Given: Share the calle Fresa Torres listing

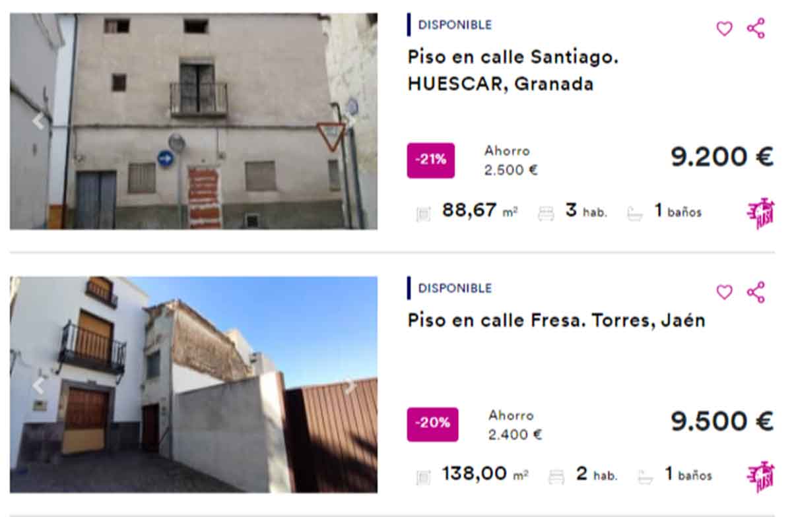Looking at the screenshot, I should pos(756,292).
